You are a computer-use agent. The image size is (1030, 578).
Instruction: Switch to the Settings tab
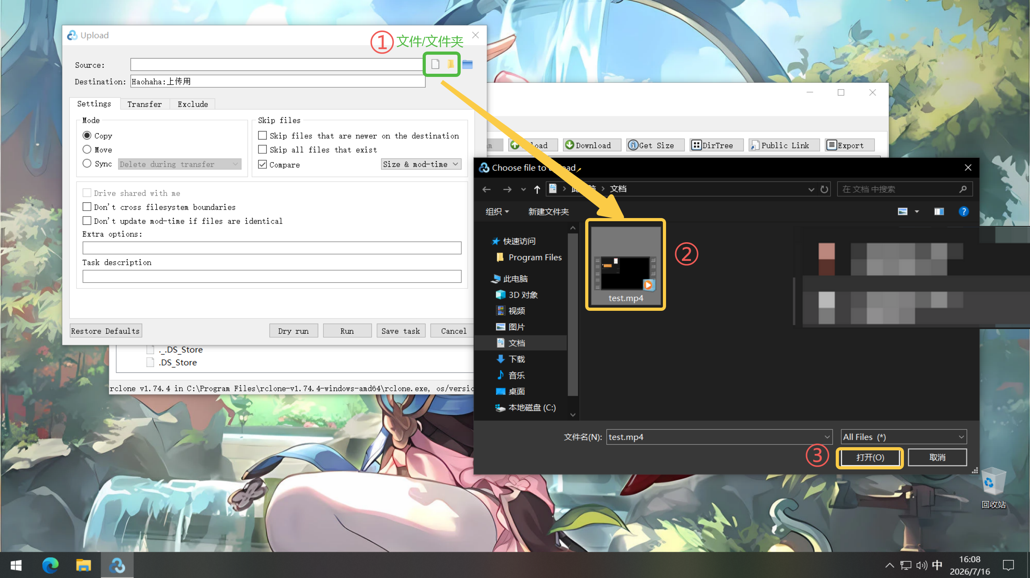pos(94,103)
